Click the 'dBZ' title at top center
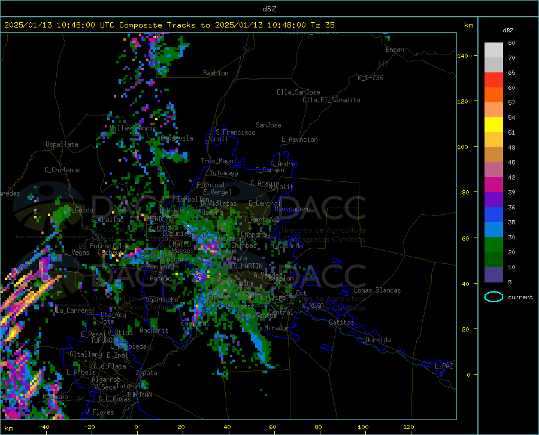The image size is (539, 435). click(269, 9)
